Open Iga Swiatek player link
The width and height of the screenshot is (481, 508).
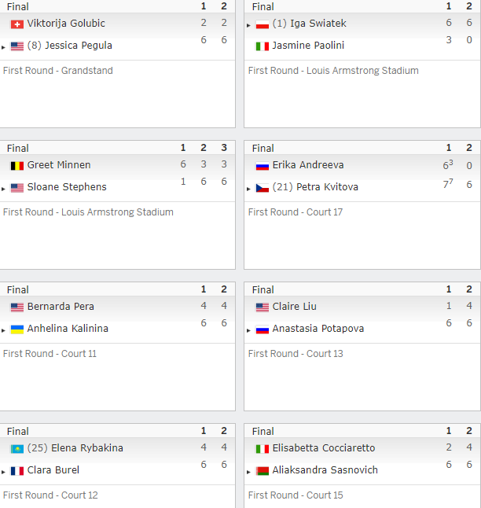tap(318, 24)
